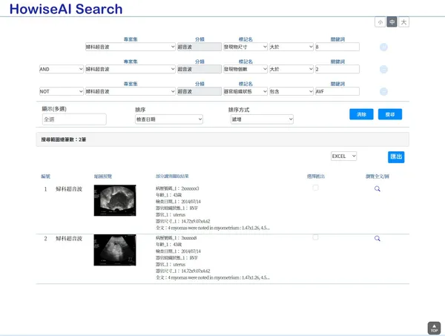Click keyword field containing 2

point(337,69)
